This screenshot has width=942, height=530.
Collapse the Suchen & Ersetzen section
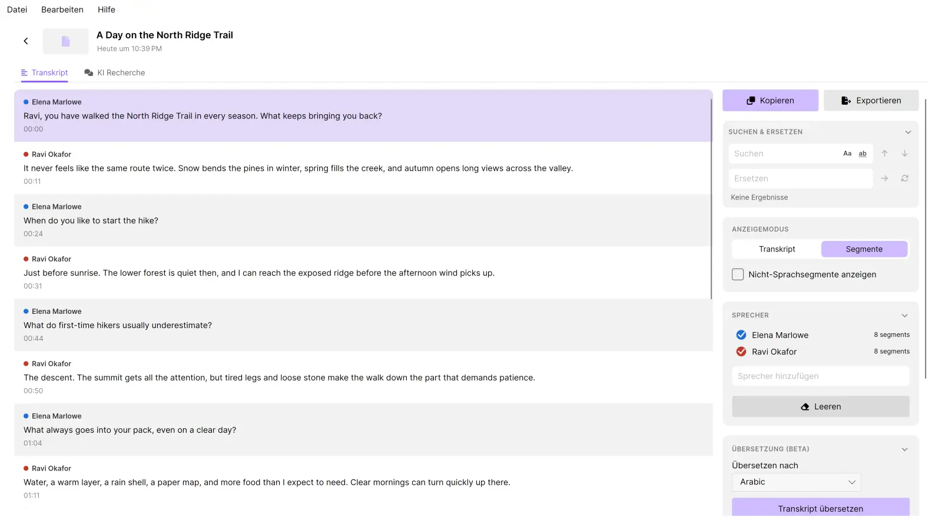pos(908,132)
